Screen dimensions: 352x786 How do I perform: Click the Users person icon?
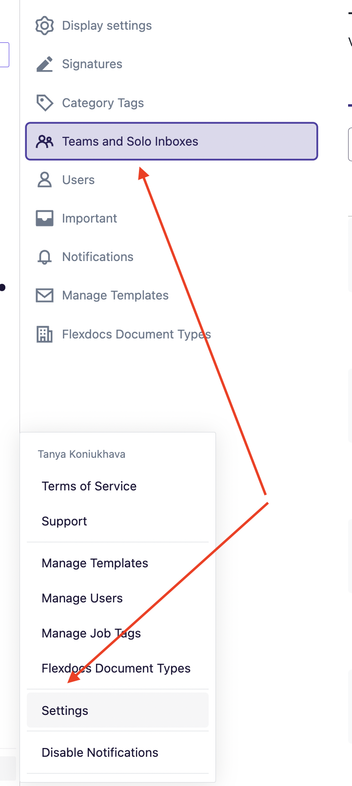pos(44,180)
